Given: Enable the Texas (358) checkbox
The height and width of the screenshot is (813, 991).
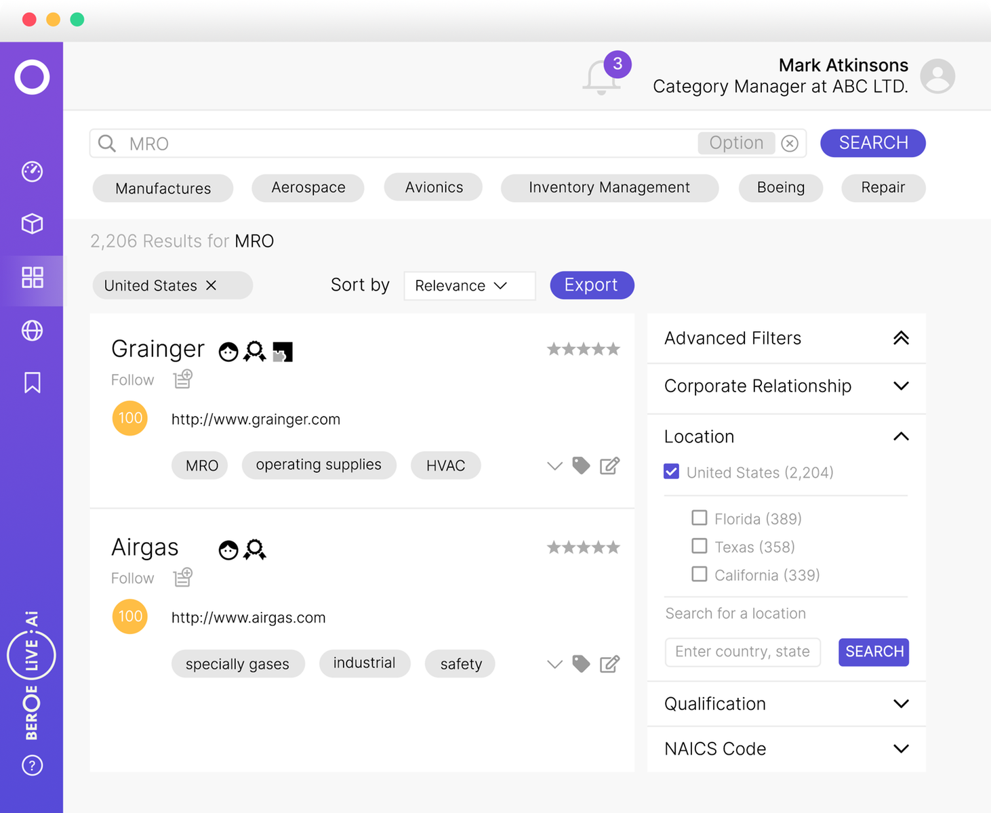Looking at the screenshot, I should pyautogui.click(x=699, y=546).
